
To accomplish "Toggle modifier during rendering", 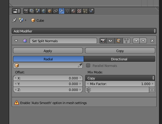I will 103,41.
